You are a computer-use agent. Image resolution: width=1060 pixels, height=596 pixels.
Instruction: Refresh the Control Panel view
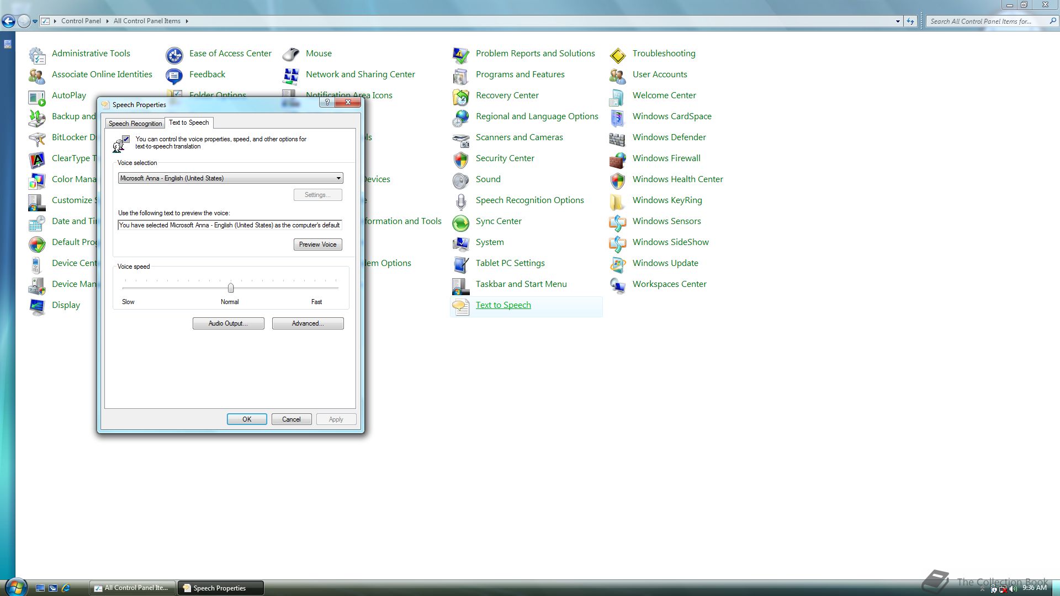point(910,21)
